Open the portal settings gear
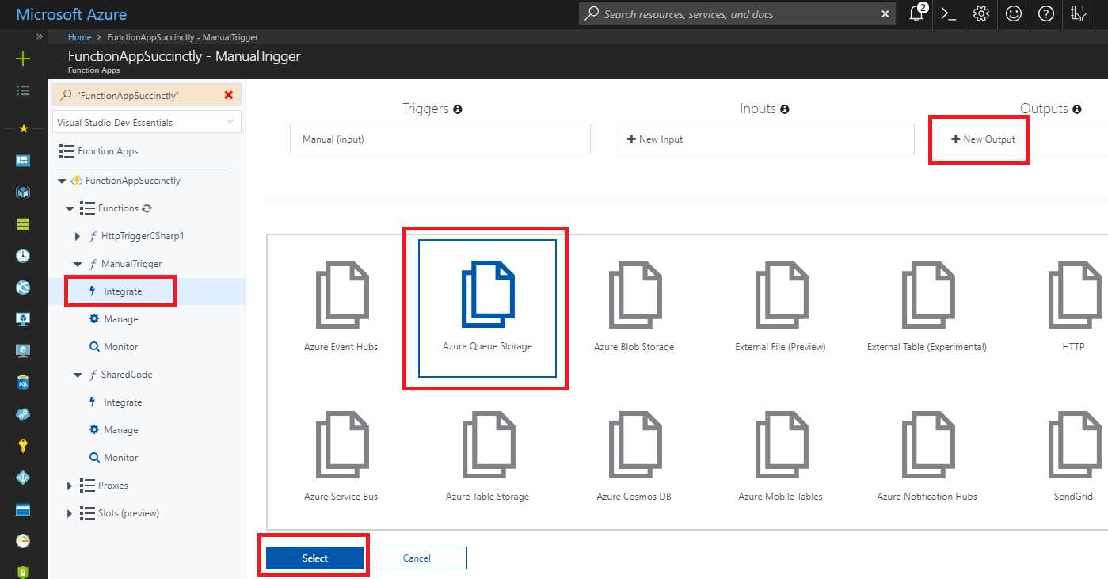The height and width of the screenshot is (579, 1108). coord(980,13)
